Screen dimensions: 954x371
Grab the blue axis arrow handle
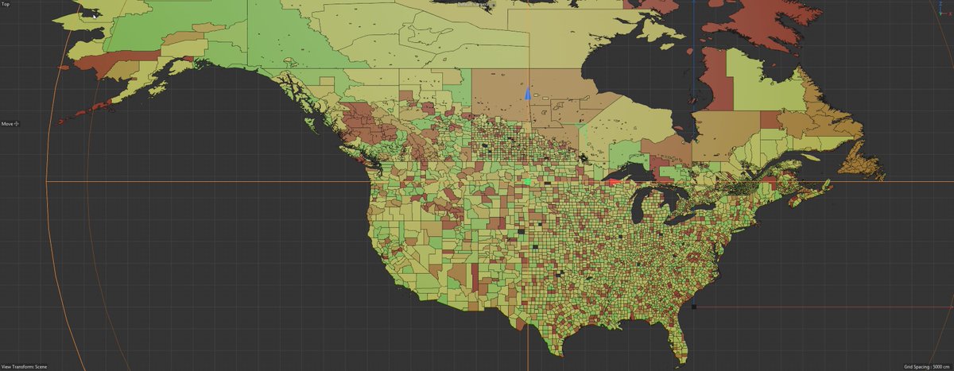[x=528, y=94]
